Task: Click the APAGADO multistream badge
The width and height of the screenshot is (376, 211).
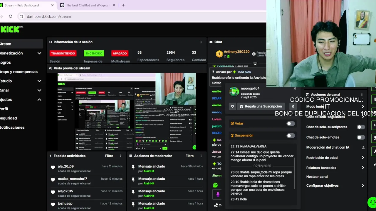Action: click(120, 53)
